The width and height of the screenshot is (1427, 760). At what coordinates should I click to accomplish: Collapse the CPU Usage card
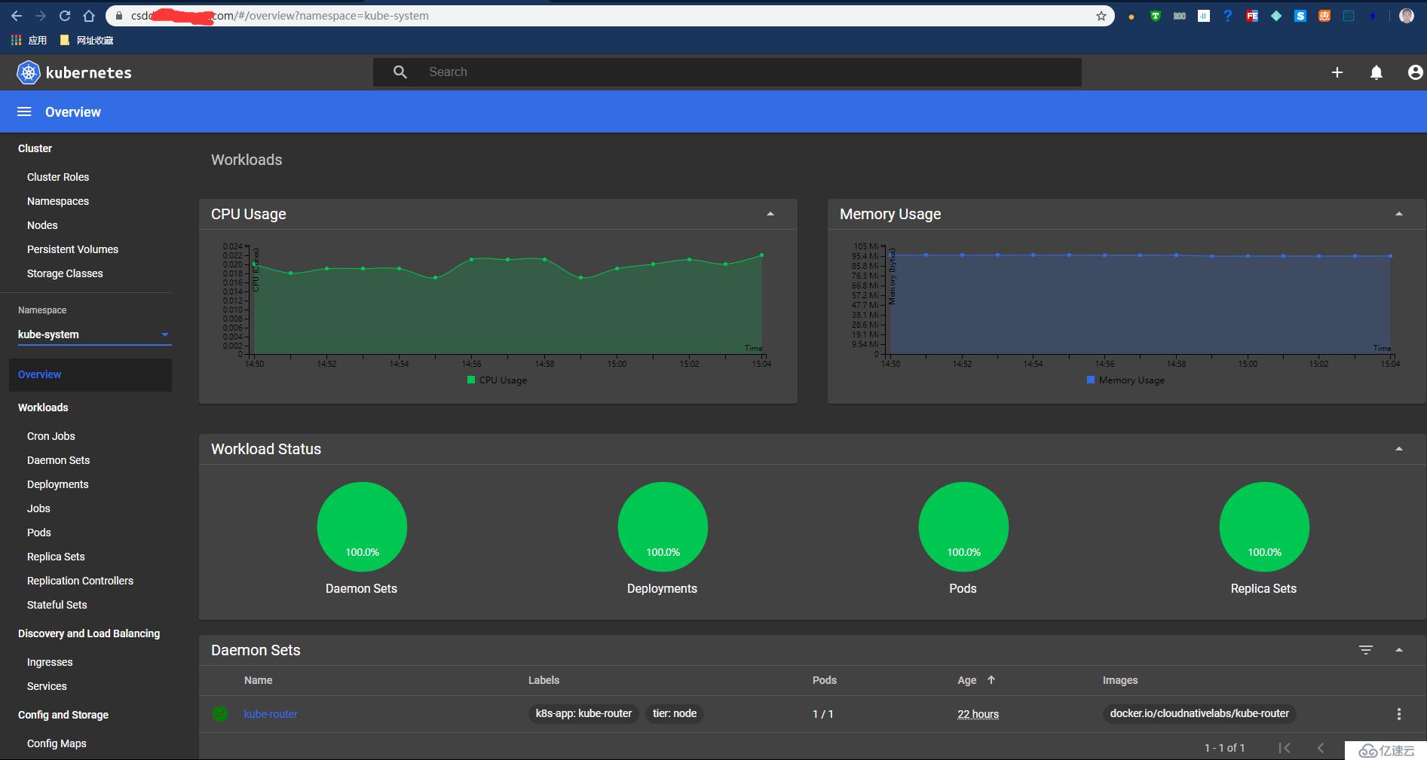[770, 214]
